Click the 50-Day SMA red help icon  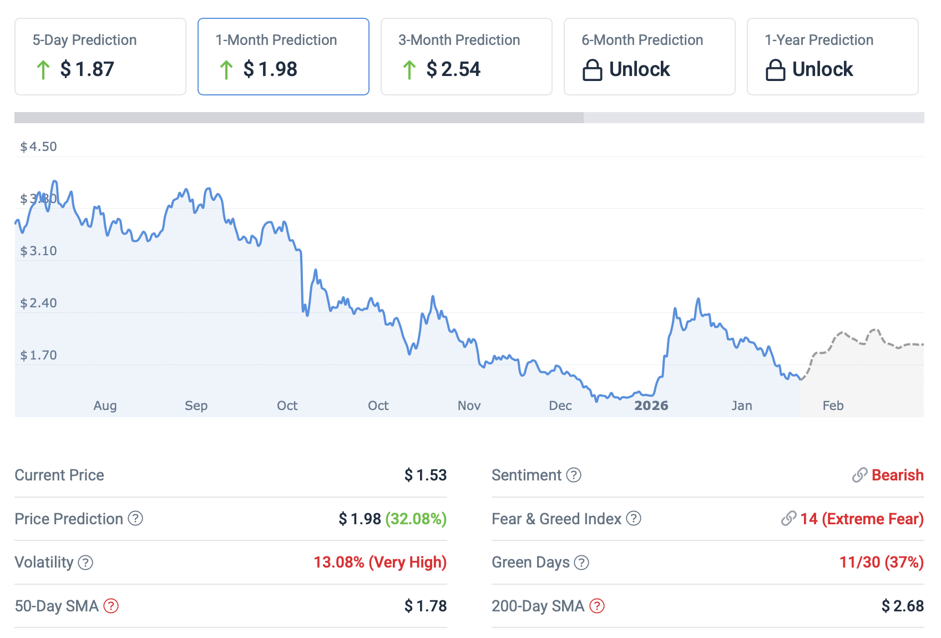[111, 606]
